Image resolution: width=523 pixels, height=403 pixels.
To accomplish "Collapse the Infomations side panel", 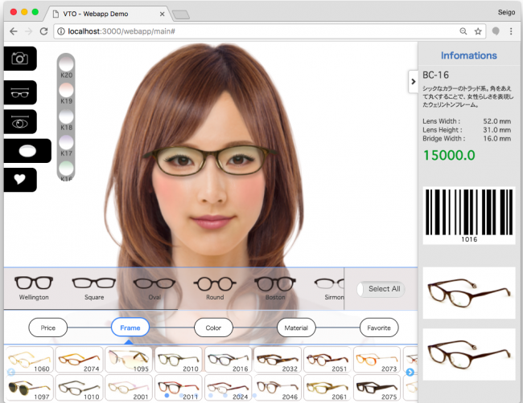I will (x=413, y=81).
